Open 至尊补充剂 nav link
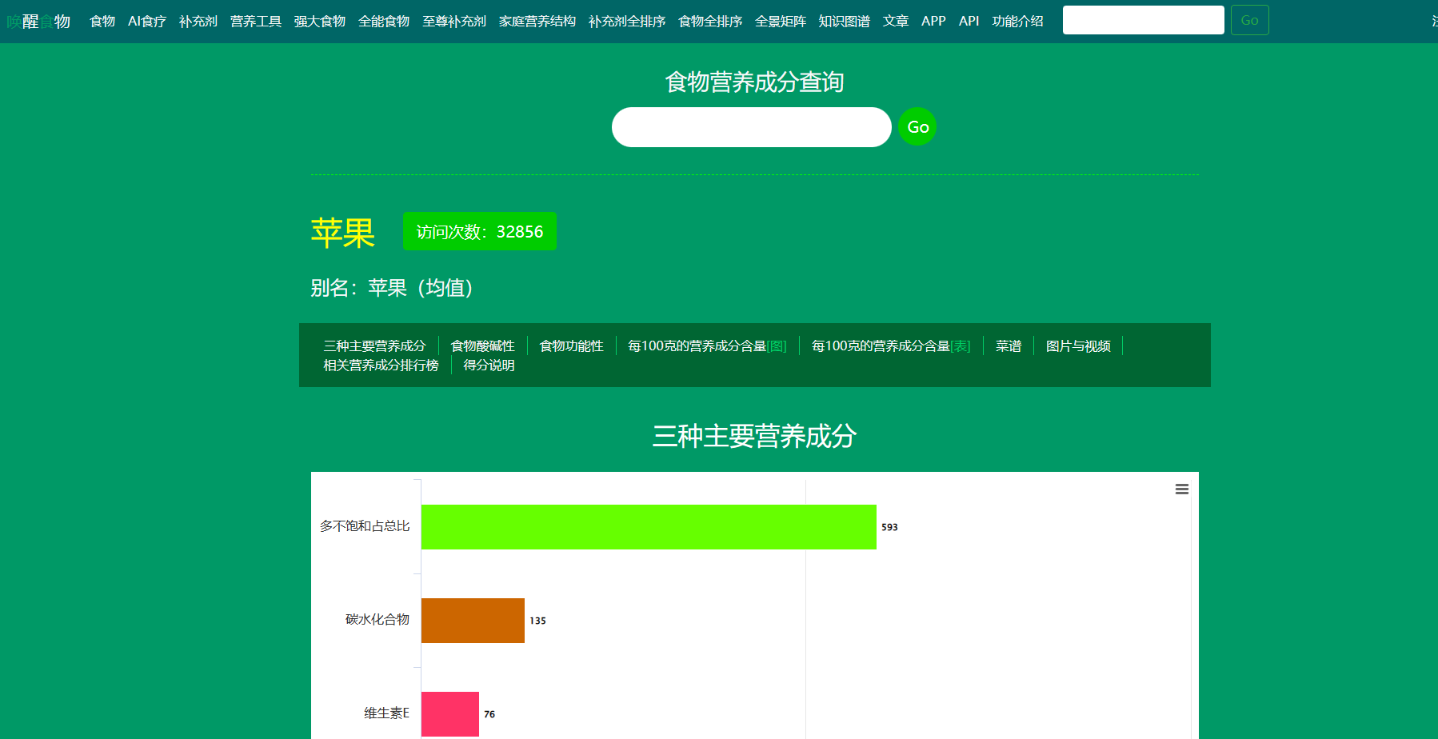The image size is (1438, 739). (x=454, y=22)
